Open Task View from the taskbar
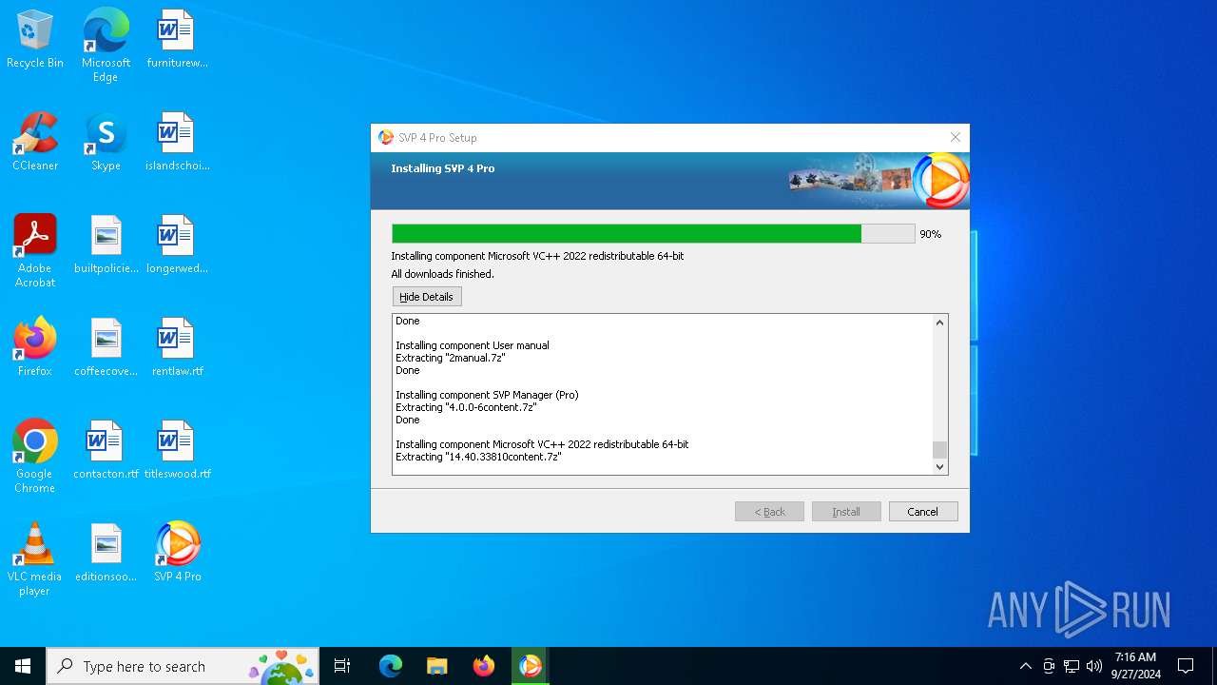Image resolution: width=1217 pixels, height=685 pixels. tap(342, 666)
